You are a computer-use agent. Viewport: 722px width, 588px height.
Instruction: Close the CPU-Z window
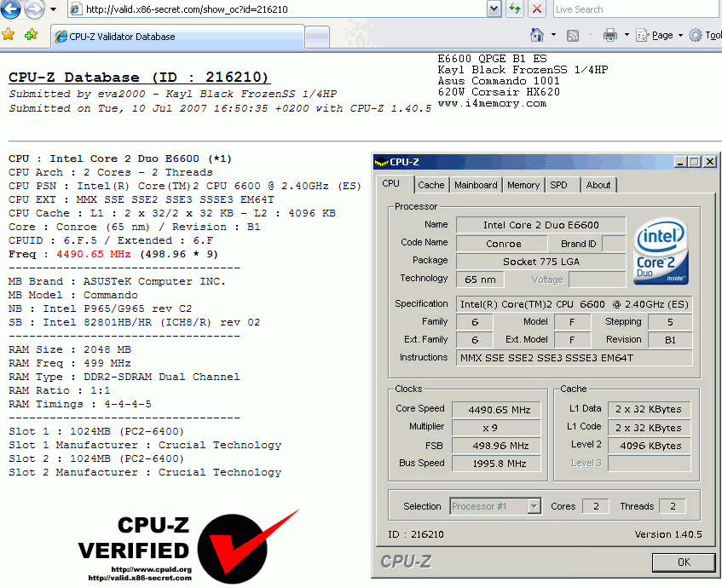[710, 162]
